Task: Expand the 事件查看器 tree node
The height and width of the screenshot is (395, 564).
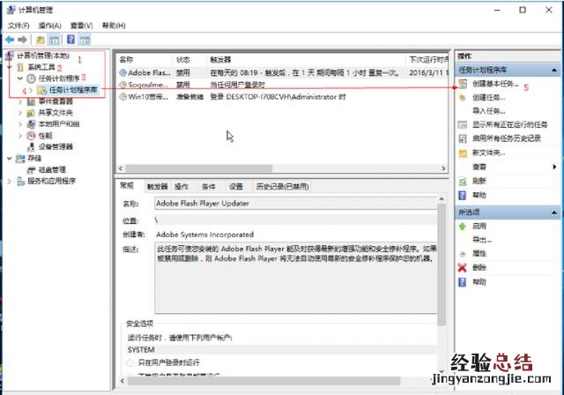Action: click(20, 101)
